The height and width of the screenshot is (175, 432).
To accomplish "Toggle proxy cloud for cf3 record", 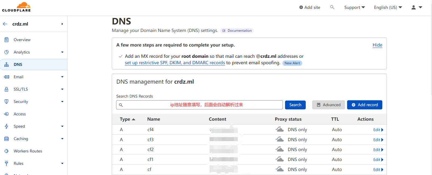I will click(x=280, y=140).
